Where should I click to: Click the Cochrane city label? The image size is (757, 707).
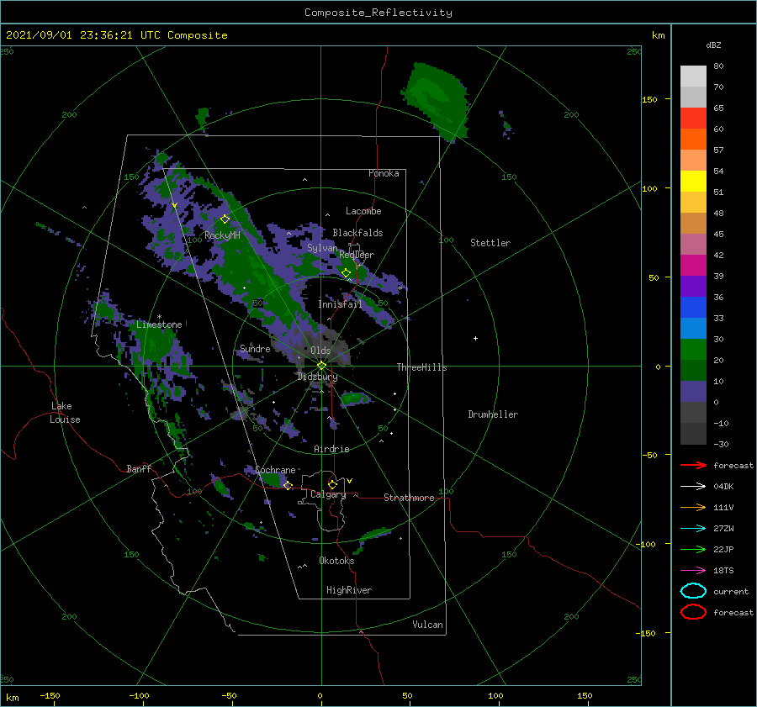(275, 470)
